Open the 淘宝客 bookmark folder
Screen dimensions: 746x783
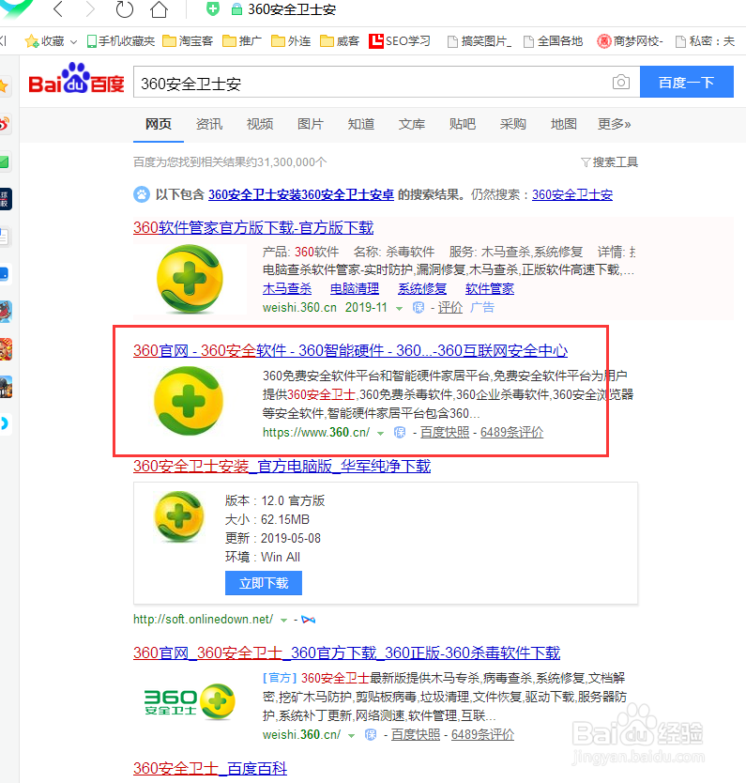coord(188,41)
